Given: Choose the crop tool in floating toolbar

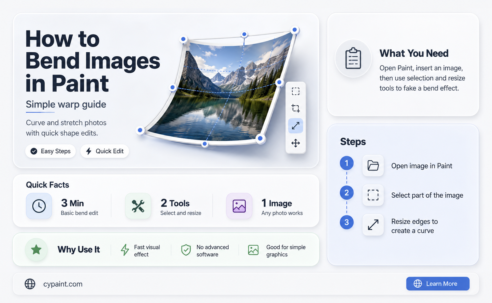Looking at the screenshot, I should (x=296, y=108).
